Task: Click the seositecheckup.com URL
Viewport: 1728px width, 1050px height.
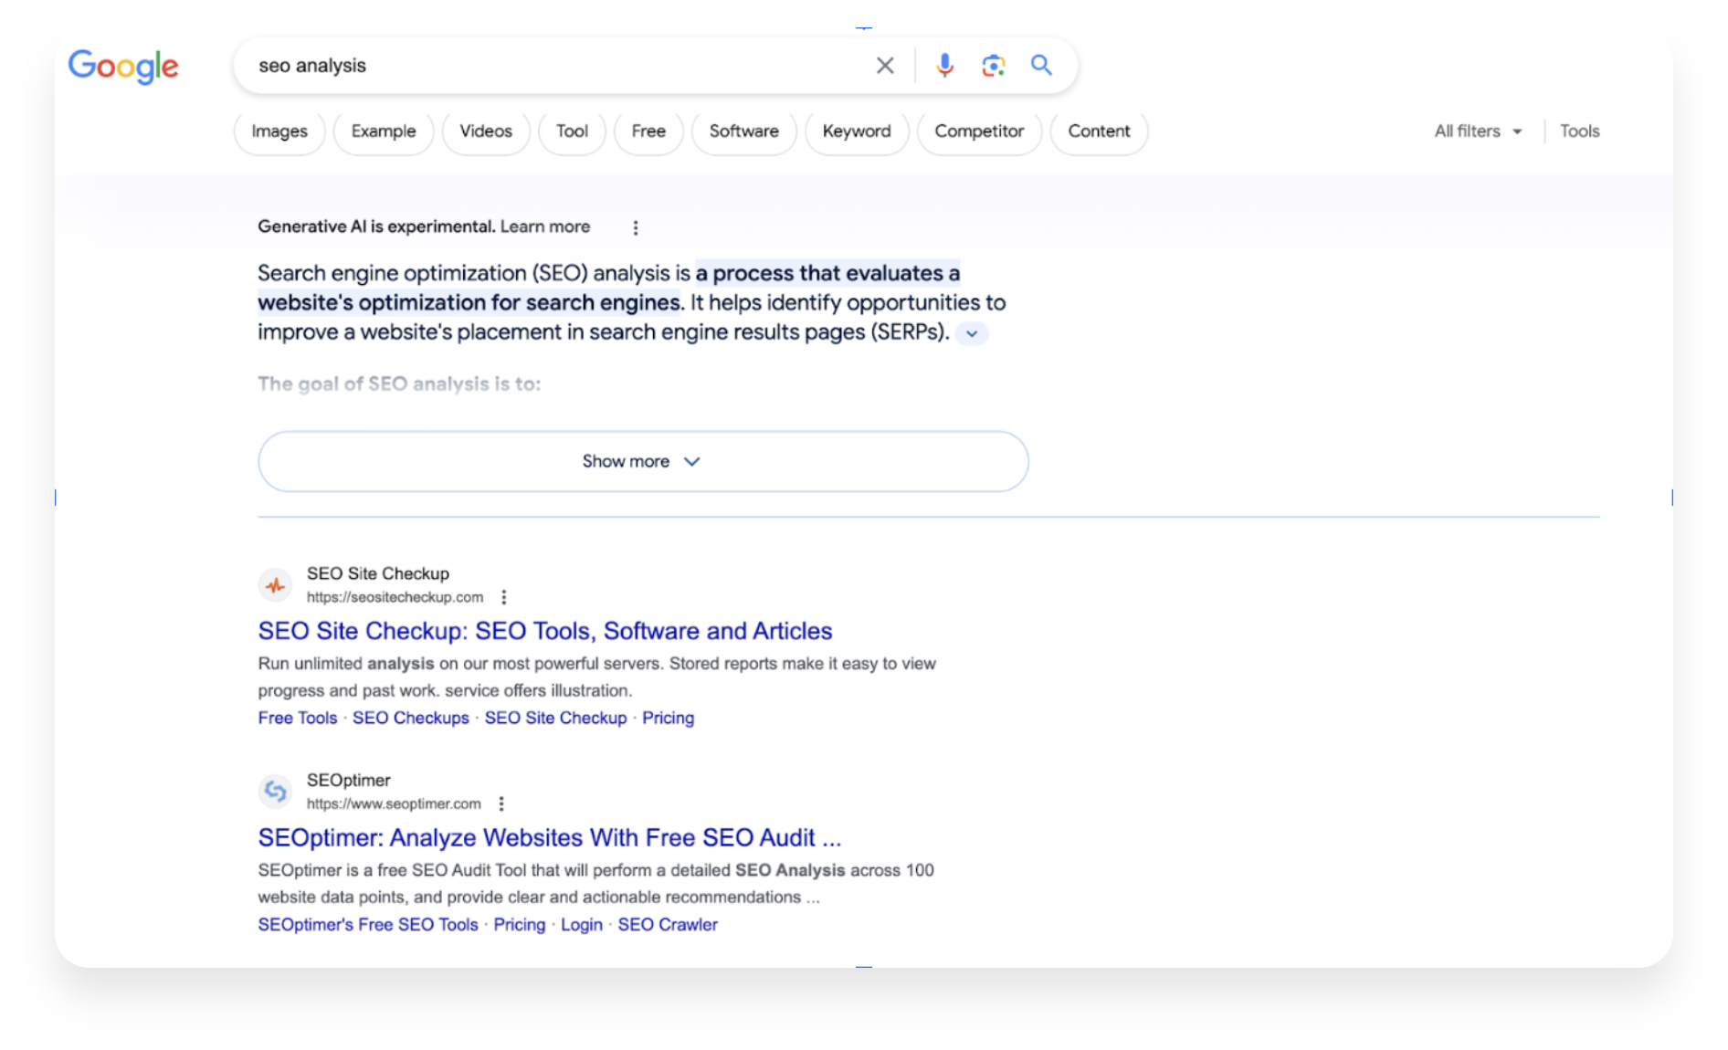Action: [395, 597]
